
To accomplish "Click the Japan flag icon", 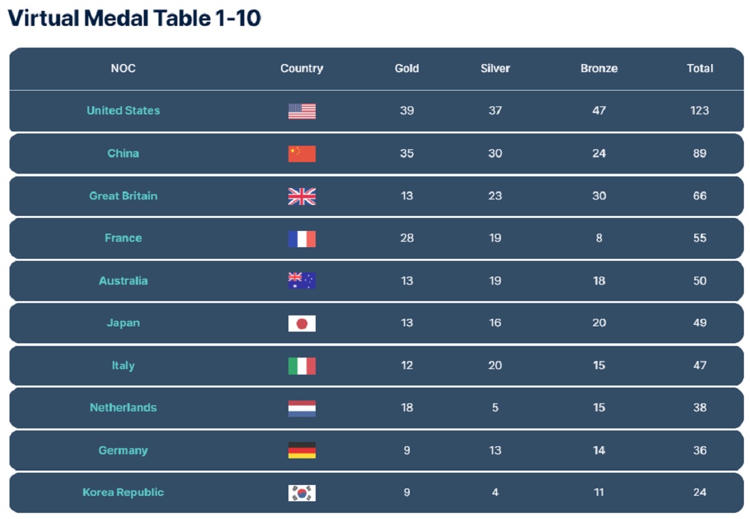I will pos(302,323).
